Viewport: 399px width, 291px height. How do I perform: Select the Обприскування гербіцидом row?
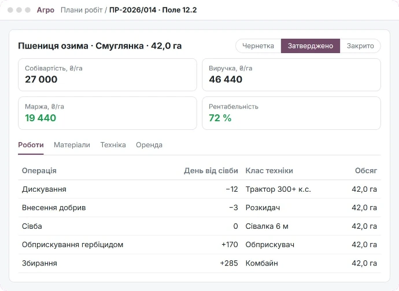(x=199, y=244)
